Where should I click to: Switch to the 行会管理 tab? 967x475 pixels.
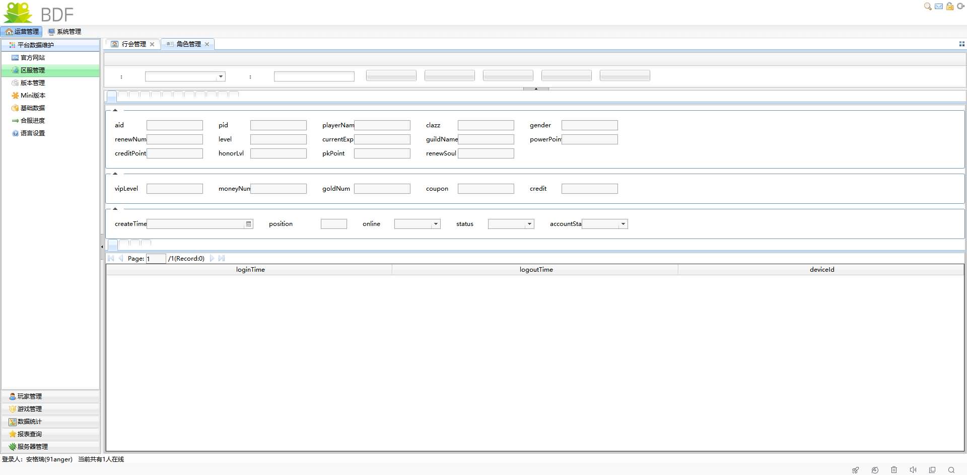133,44
